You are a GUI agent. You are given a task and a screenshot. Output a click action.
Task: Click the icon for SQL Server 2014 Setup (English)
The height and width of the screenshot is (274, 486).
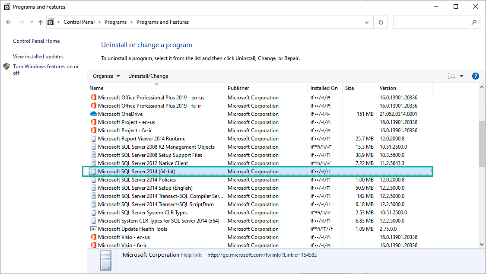point(93,188)
